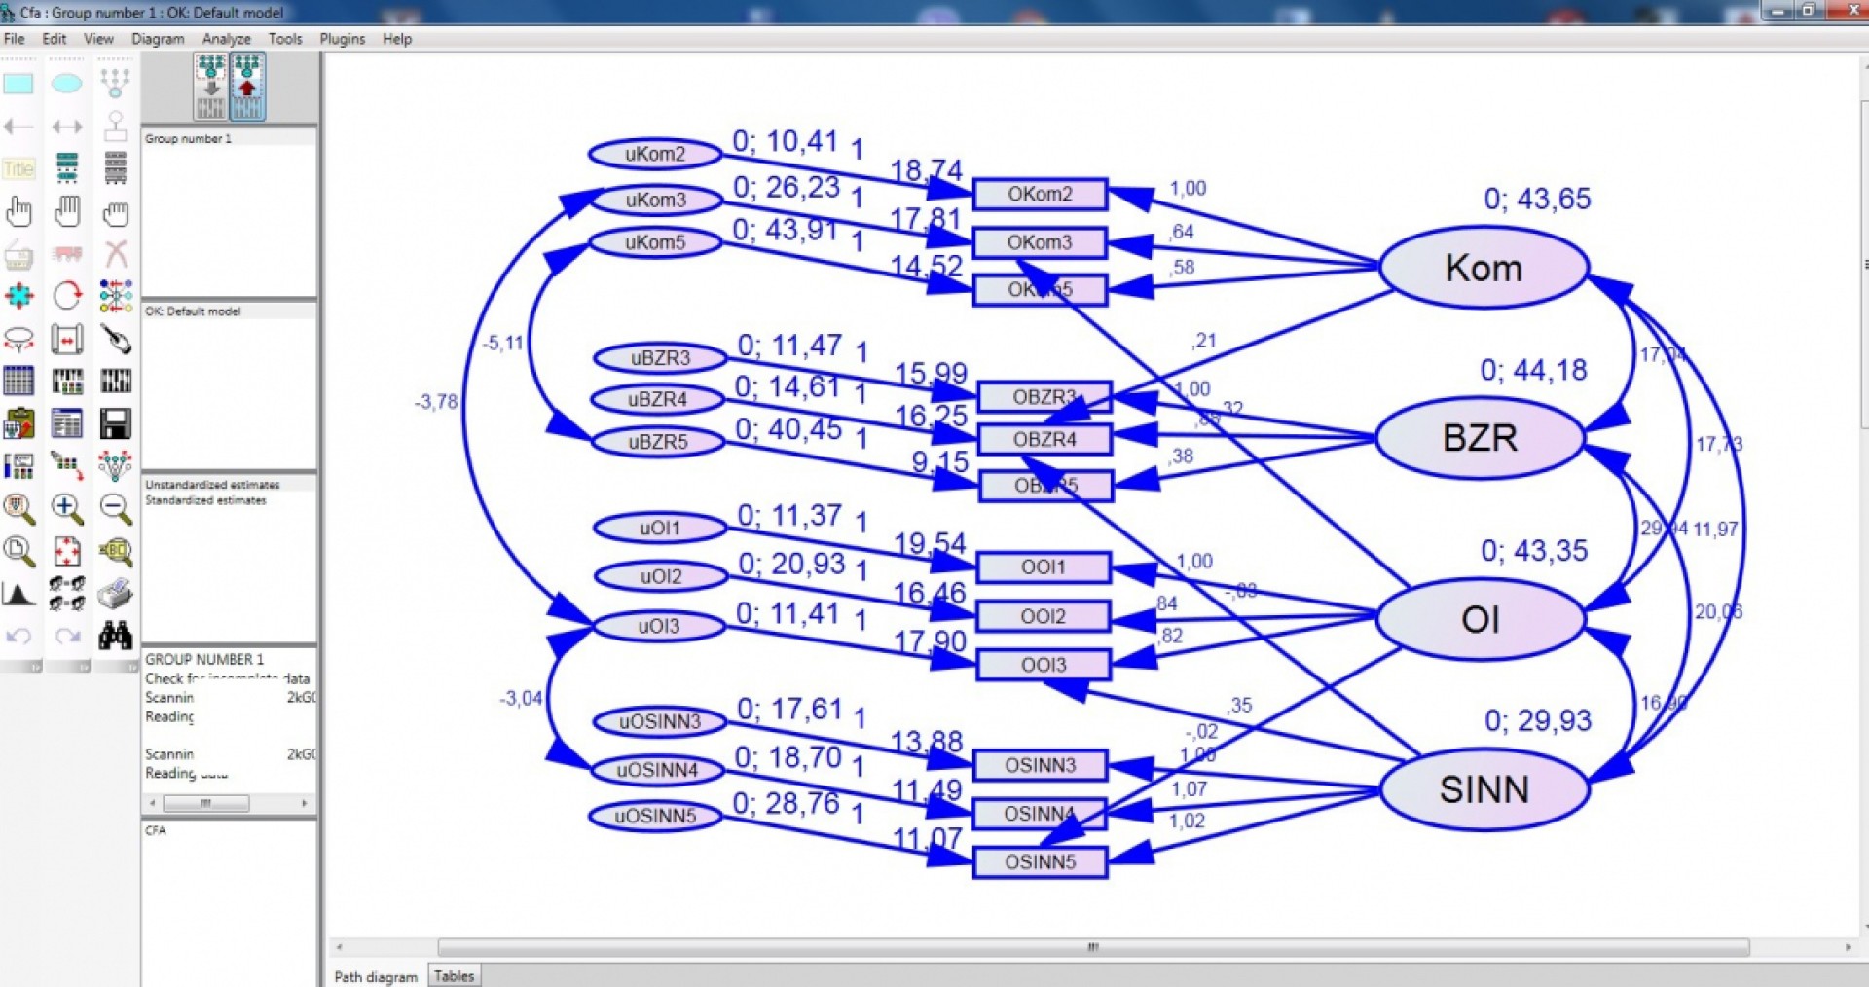Screen dimensions: 1869x987
Task: Toggle view output path diagram button
Action: [247, 87]
